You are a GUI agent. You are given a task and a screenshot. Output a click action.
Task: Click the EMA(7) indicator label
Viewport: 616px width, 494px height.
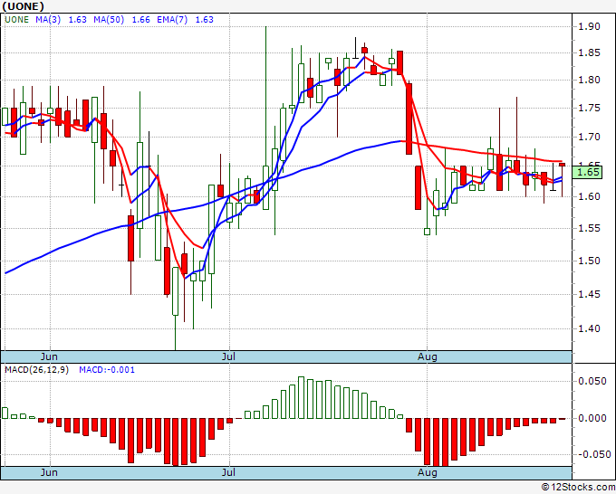coord(172,20)
